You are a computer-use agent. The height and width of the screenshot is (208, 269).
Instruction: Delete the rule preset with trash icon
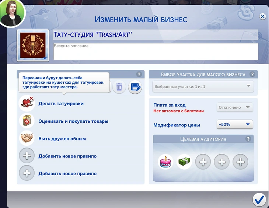point(119,87)
